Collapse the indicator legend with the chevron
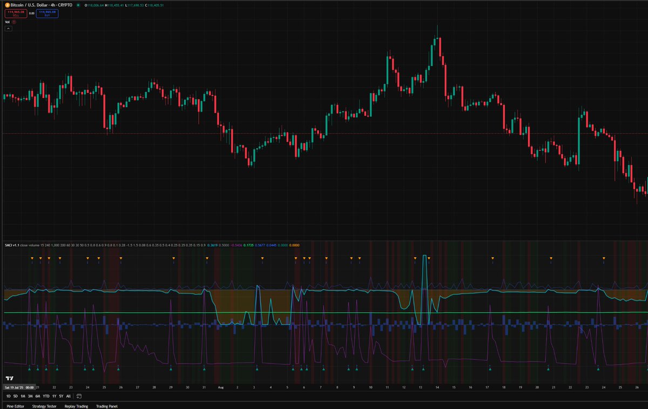This screenshot has width=648, height=409. tap(8, 29)
